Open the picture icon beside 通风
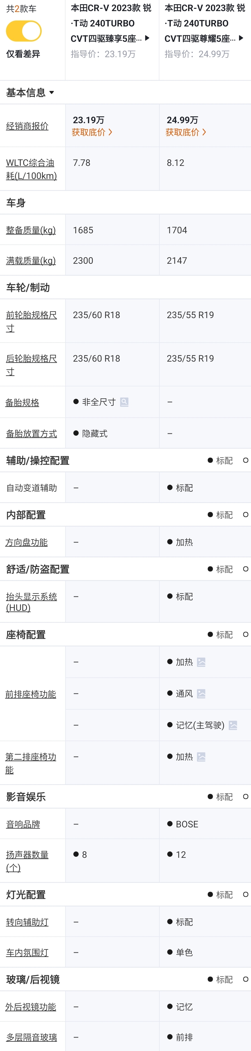Image resolution: width=251 pixels, height=1051 pixels. click(201, 693)
